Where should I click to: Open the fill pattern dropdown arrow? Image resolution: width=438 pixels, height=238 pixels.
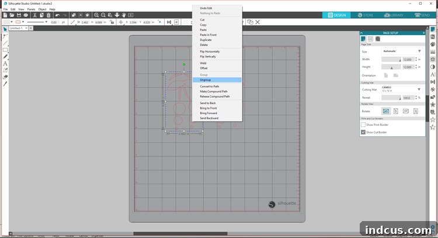[x=12, y=22]
